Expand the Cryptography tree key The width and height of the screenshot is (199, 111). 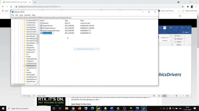coord(23,27)
